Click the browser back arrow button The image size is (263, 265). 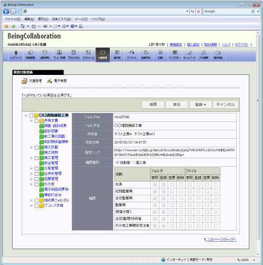coord(6,12)
